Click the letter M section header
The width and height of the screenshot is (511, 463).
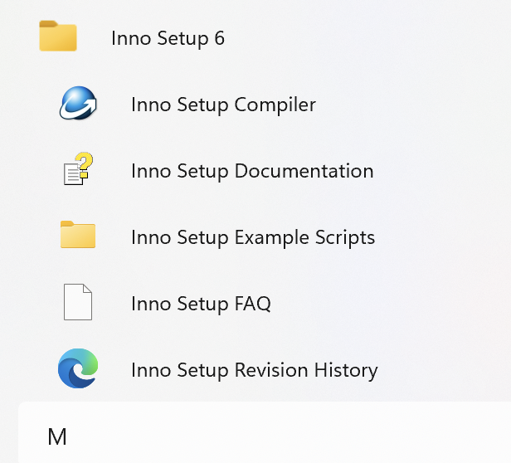point(57,437)
